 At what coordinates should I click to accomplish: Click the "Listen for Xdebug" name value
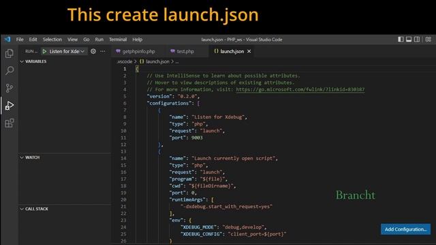coord(218,117)
